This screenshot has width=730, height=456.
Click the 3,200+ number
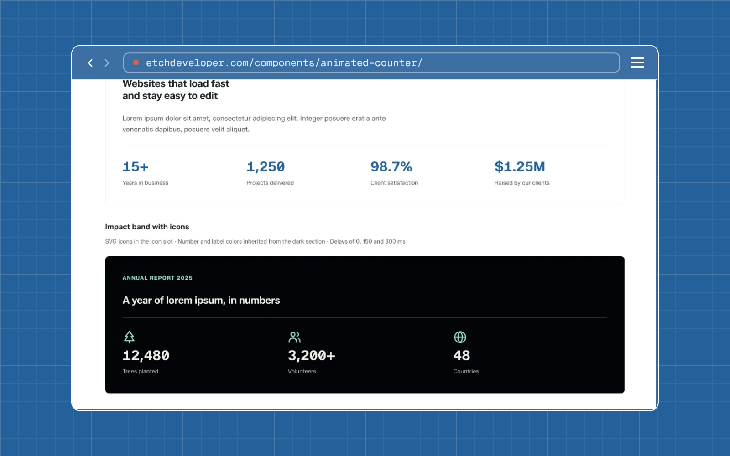[x=312, y=356]
